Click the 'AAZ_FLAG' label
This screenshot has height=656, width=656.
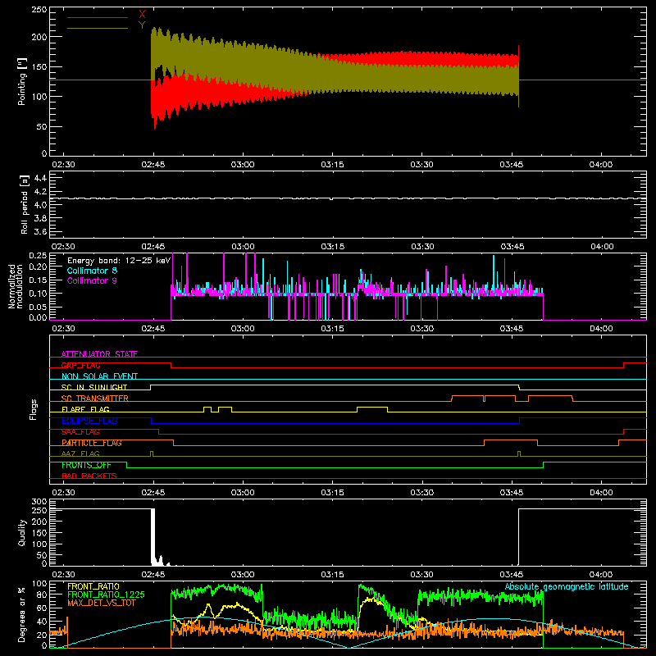(80, 453)
